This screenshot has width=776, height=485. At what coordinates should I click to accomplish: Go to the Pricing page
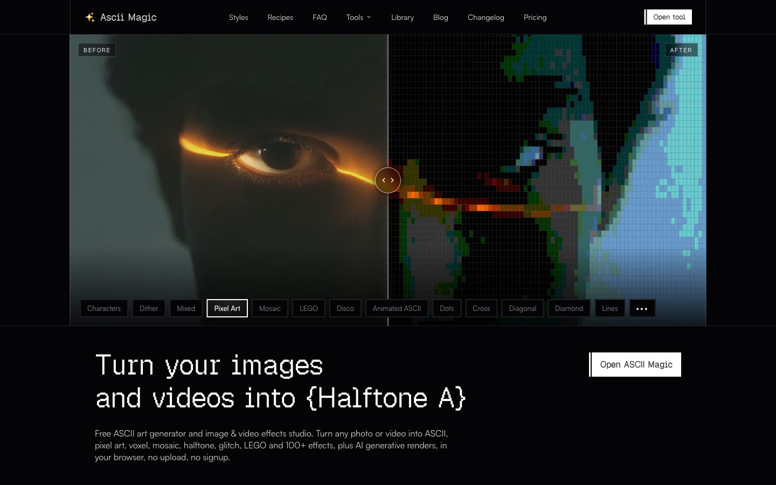point(535,17)
